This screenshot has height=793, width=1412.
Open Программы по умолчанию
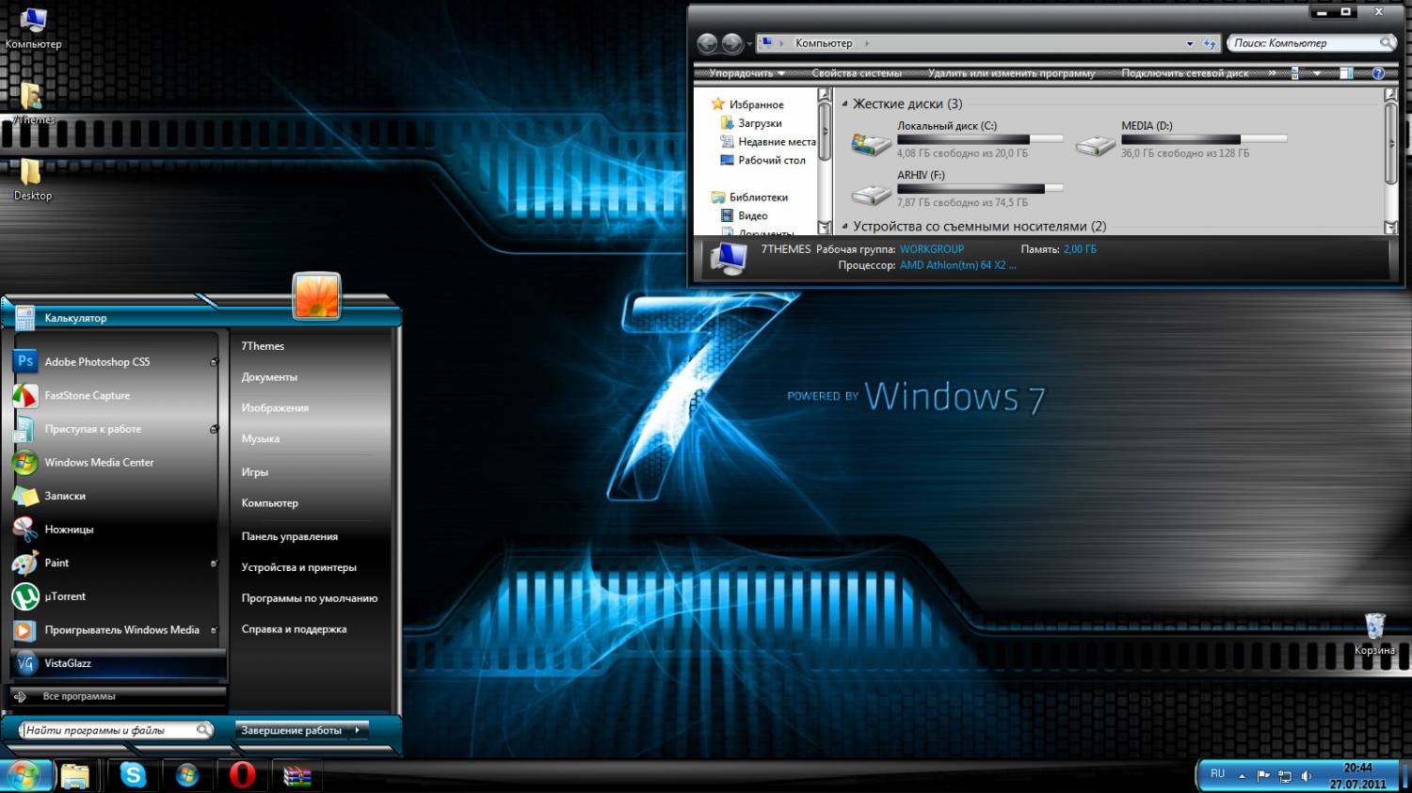[309, 598]
